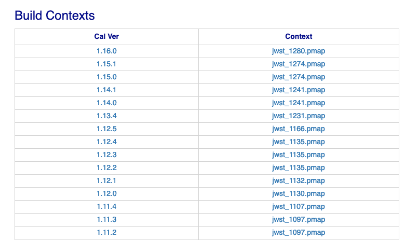Open Cal Ver 1.13.4 link
The image size is (419, 240).
coord(106,116)
